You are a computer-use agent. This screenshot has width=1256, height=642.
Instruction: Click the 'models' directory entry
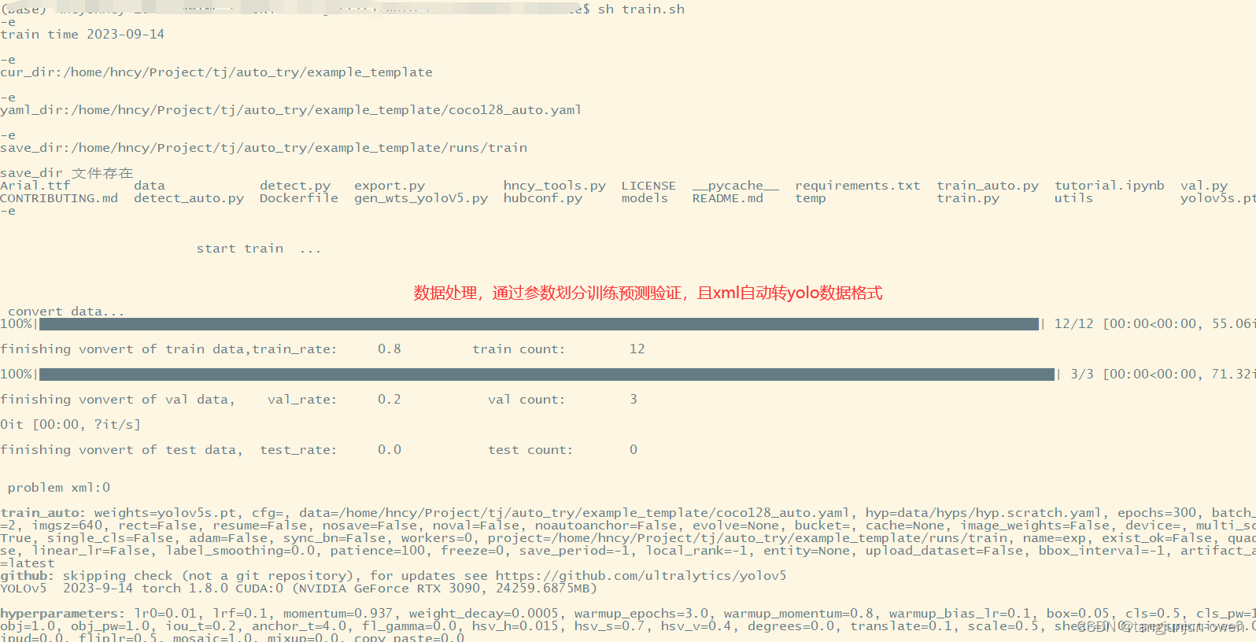645,198
